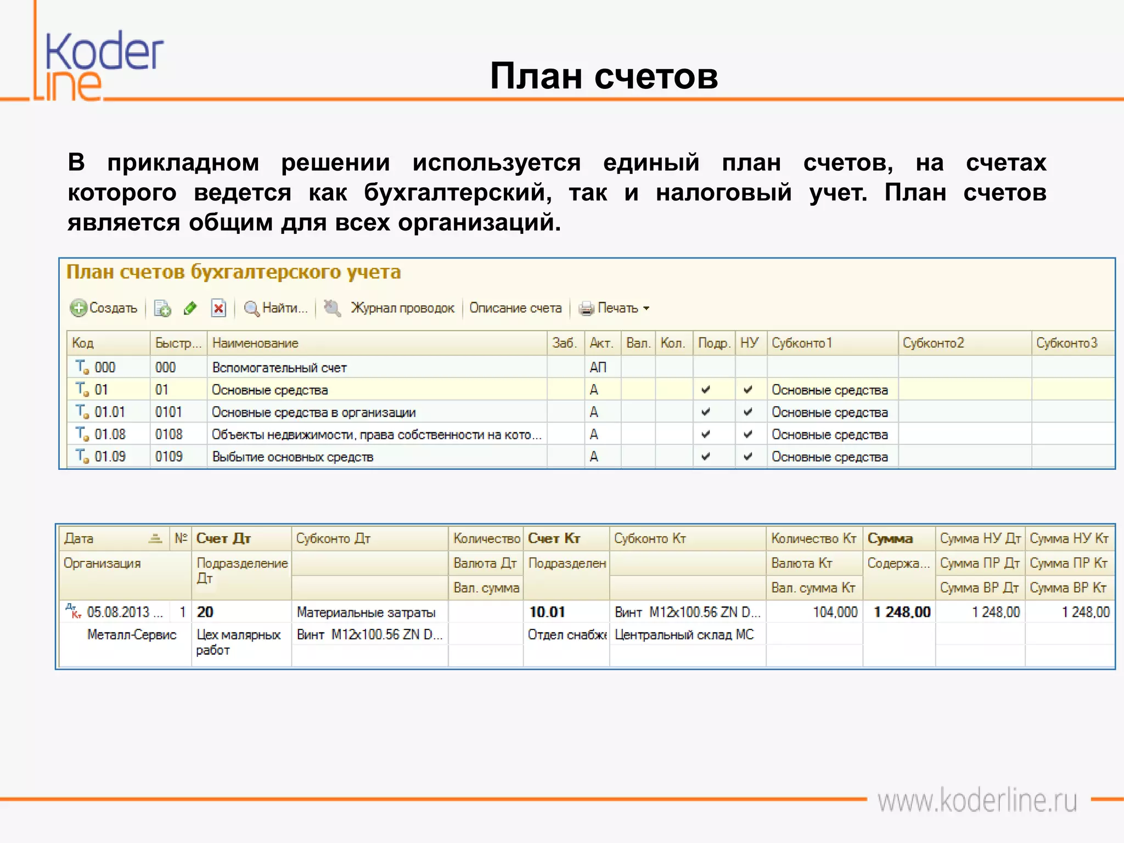Select the Вспомогательный счет row name
The width and height of the screenshot is (1124, 843).
(x=377, y=367)
